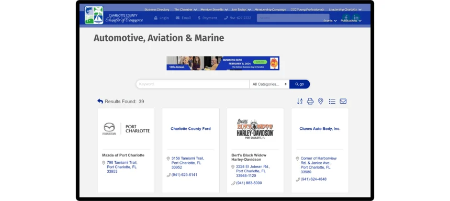Click the print results icon
The width and height of the screenshot is (450, 201).
click(x=310, y=102)
